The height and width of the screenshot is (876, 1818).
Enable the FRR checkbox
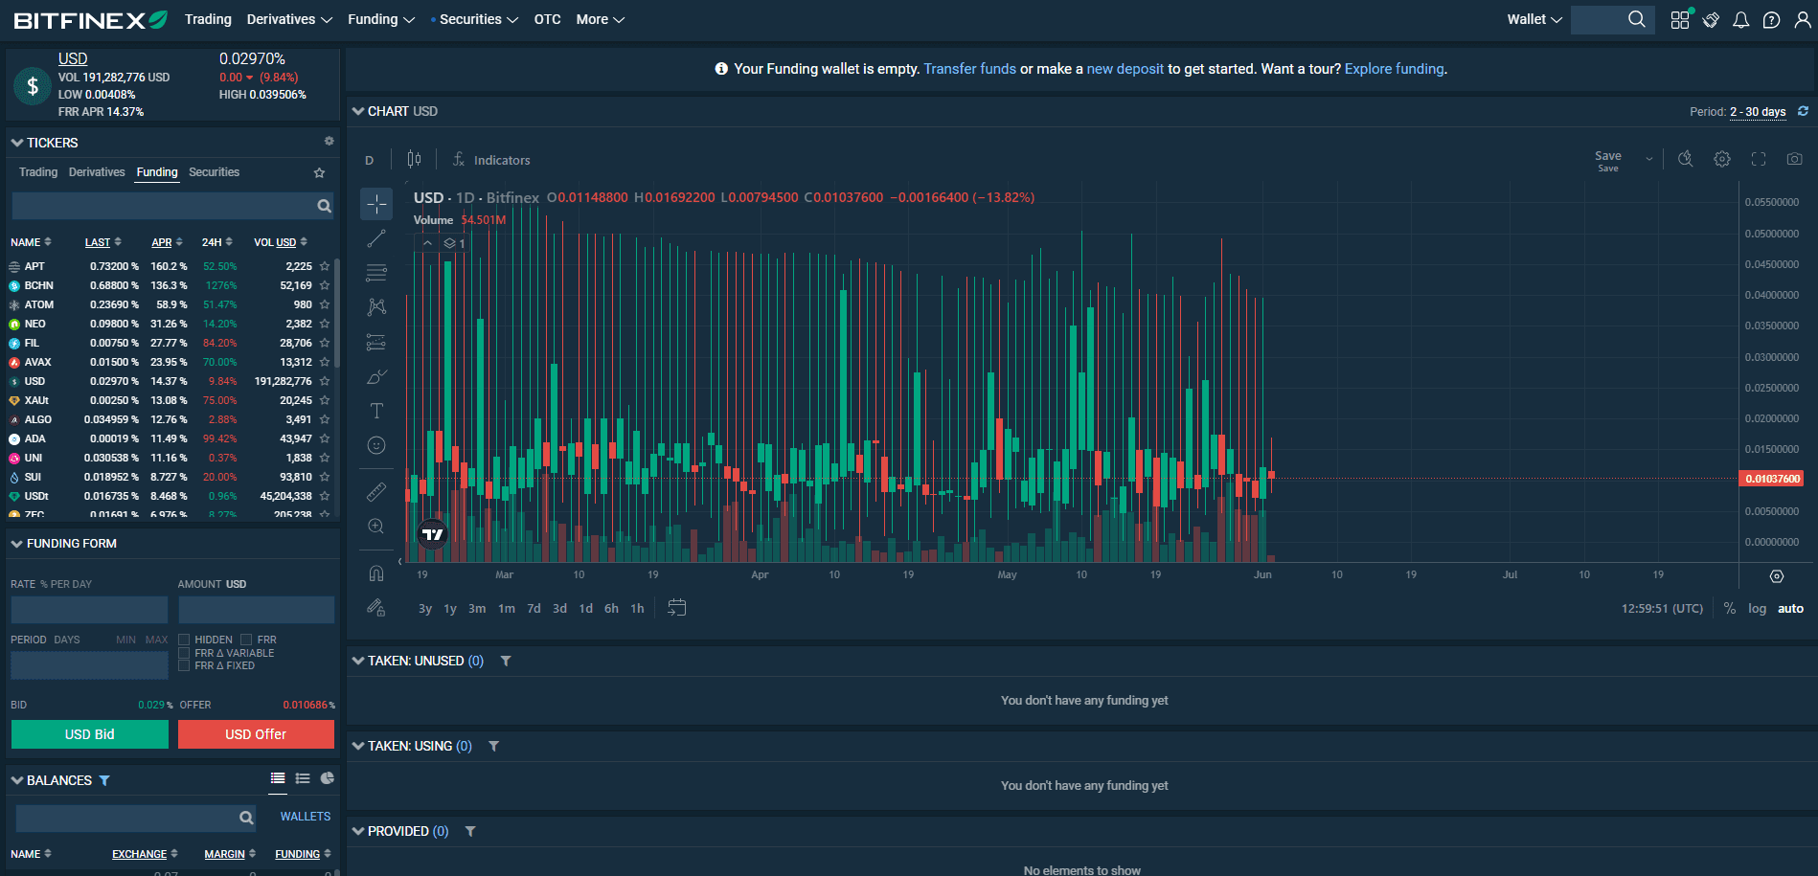pos(246,640)
